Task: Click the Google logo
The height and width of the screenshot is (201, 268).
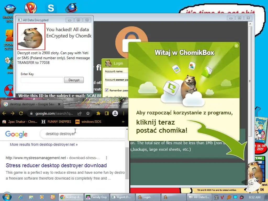Action: click(x=16, y=134)
